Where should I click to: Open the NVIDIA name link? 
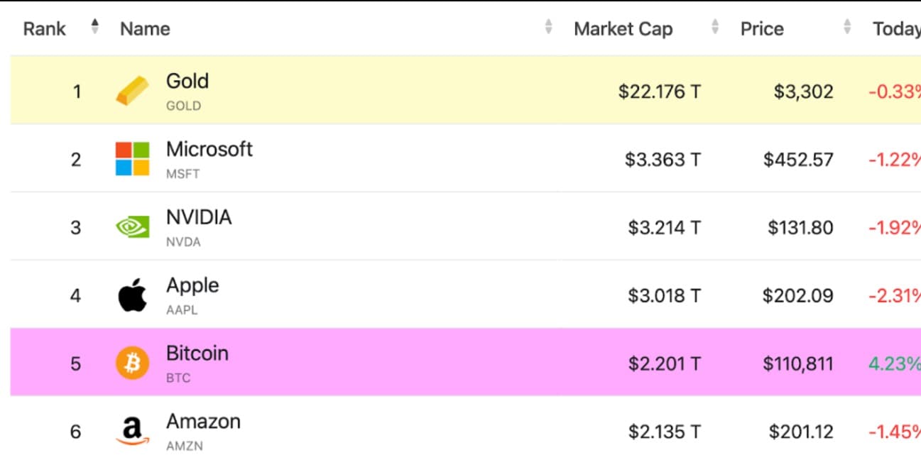[199, 217]
